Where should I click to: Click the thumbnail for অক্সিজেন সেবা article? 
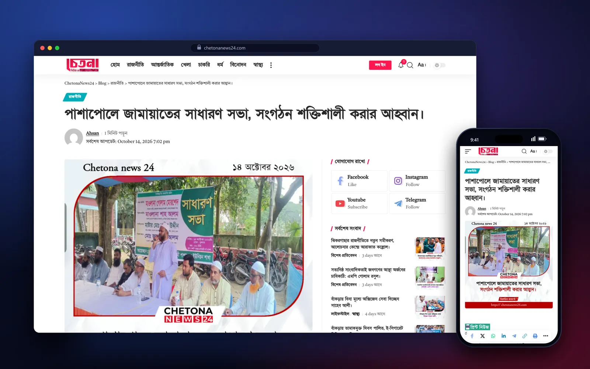pyautogui.click(x=430, y=307)
